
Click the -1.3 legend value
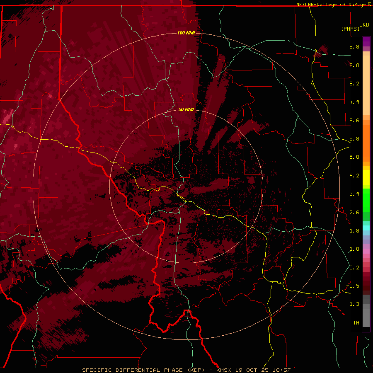point(353,304)
